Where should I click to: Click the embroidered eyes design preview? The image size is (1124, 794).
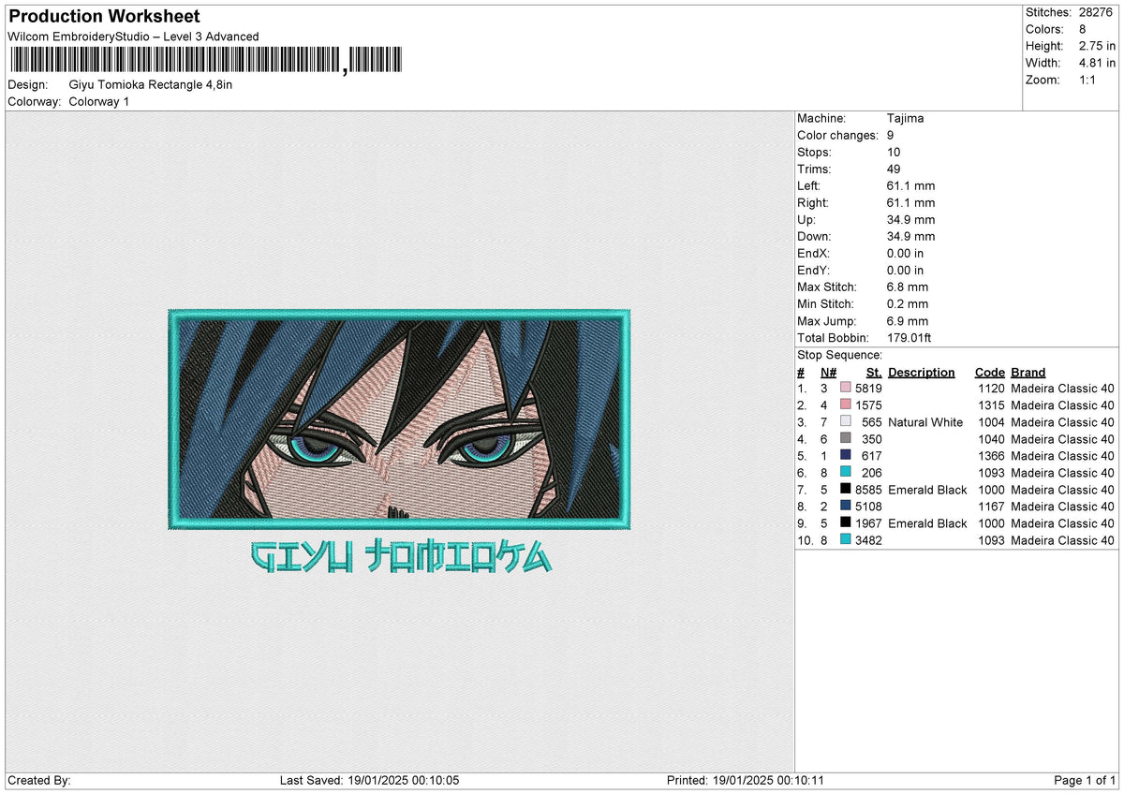click(x=399, y=419)
